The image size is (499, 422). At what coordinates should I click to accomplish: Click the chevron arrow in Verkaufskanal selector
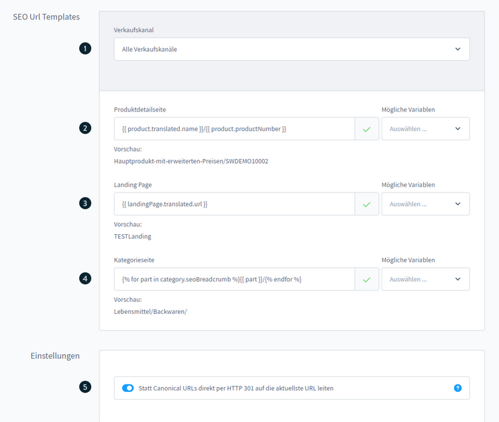[x=458, y=49]
